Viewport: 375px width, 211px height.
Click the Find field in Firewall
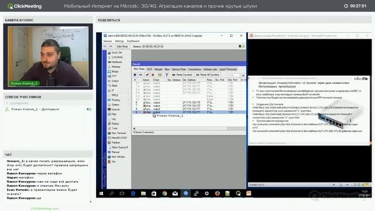[x=233, y=75]
